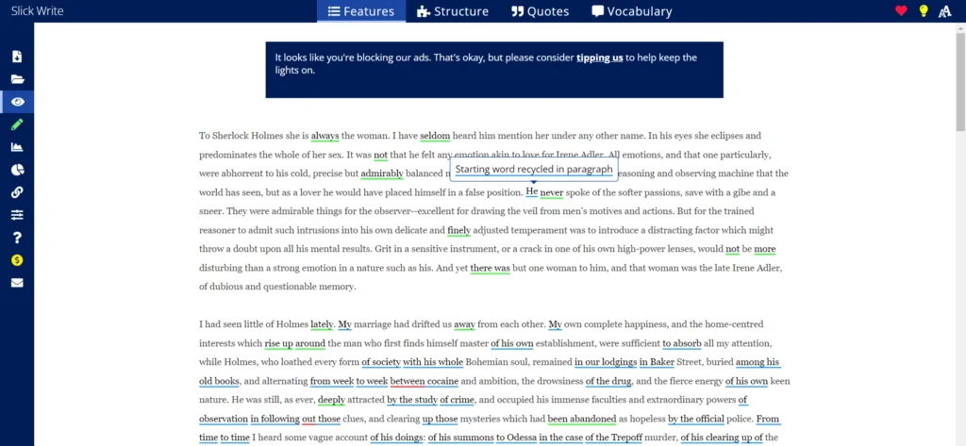
Task: Switch to the Quotes tab
Action: pyautogui.click(x=541, y=11)
